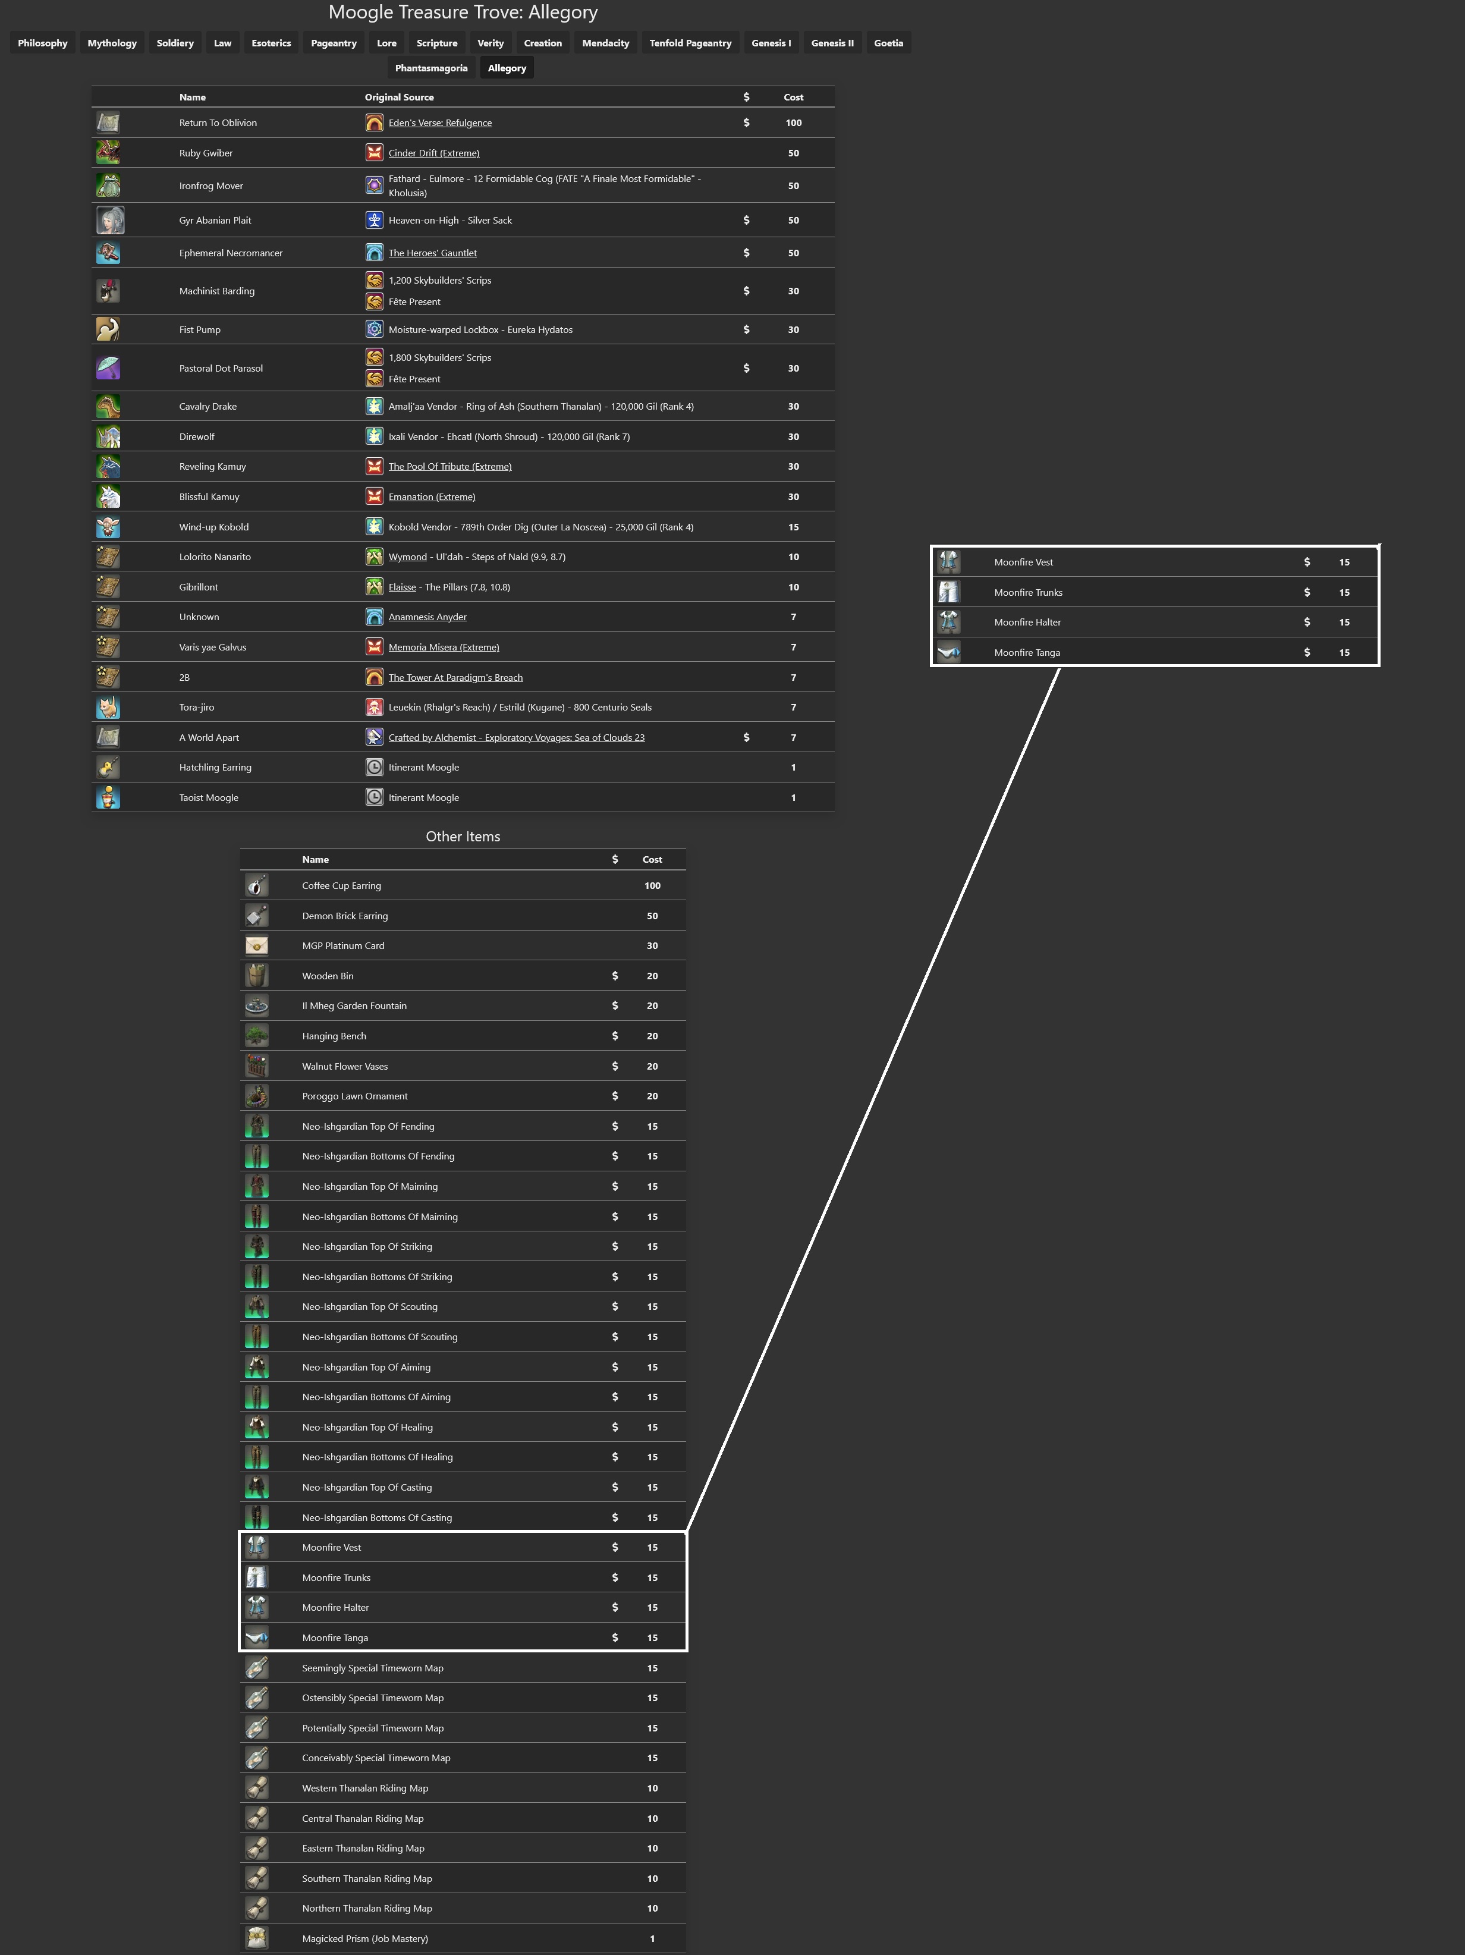Open Memoria Misera (Extreme) link
Viewport: 1465px width, 1955px height.
tap(444, 647)
